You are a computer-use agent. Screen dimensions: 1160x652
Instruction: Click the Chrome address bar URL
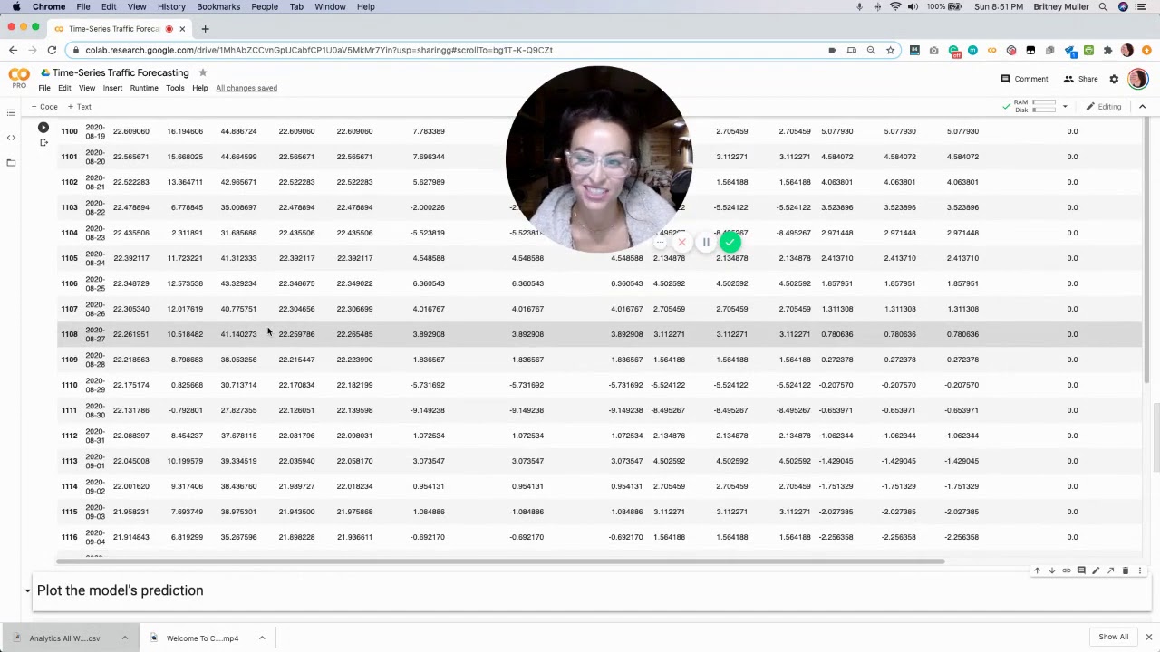[x=319, y=50]
